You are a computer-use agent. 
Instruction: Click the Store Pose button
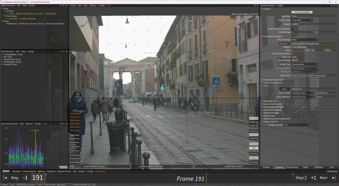[75, 135]
